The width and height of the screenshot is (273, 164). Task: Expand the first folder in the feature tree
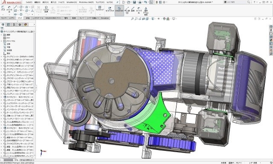click(1, 35)
